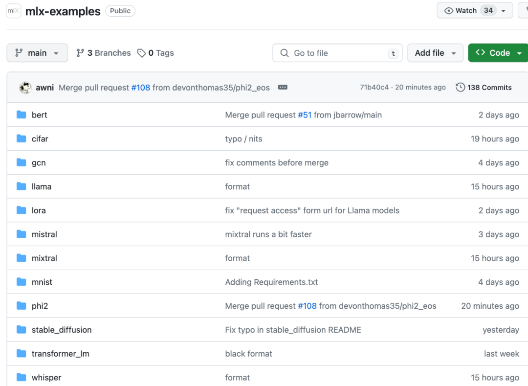Open the Add file dropdown

(436, 53)
